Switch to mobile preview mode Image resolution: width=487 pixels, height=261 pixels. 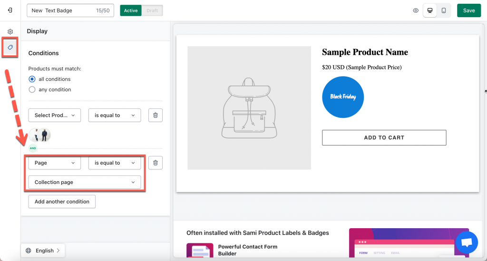click(444, 10)
